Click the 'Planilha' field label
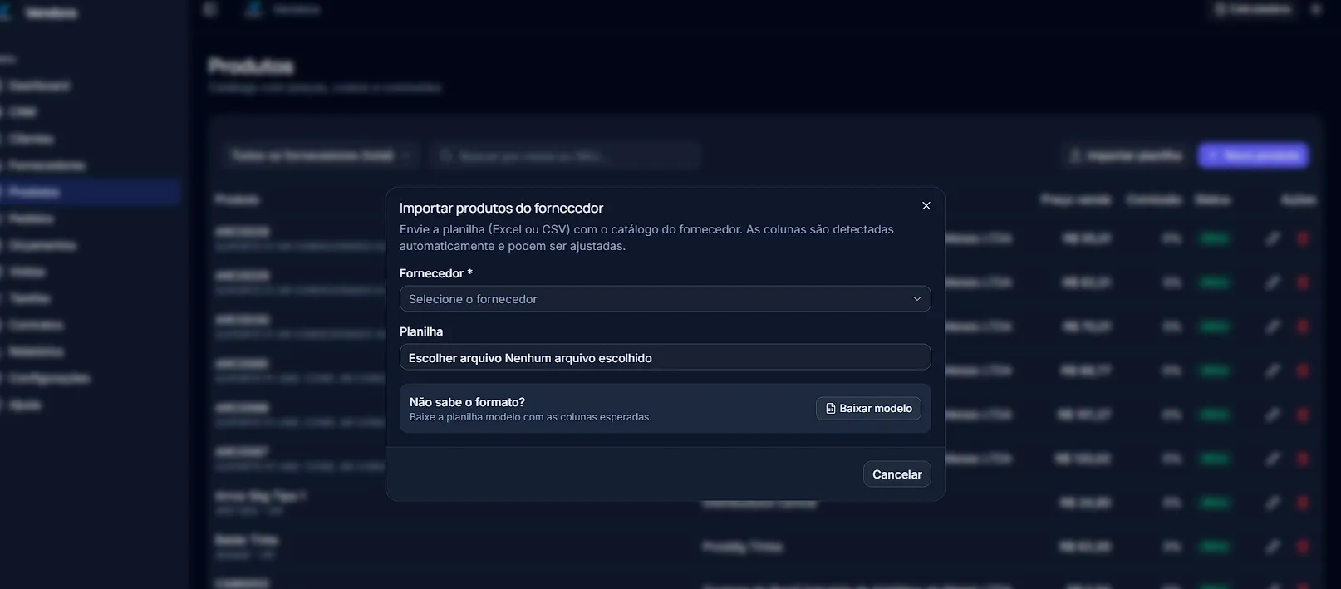This screenshot has width=1341, height=589. pyautogui.click(x=421, y=331)
